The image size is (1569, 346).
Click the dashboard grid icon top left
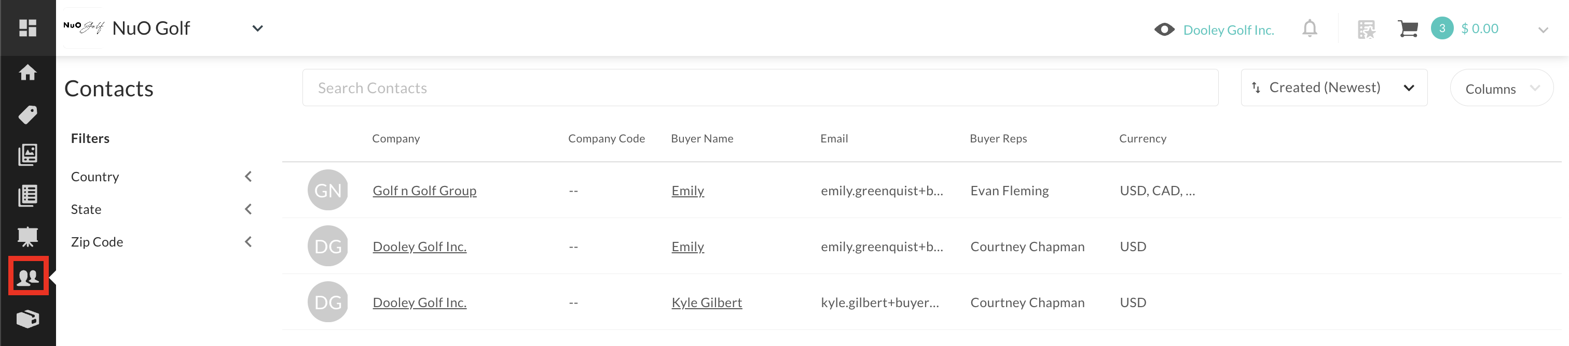pyautogui.click(x=28, y=27)
